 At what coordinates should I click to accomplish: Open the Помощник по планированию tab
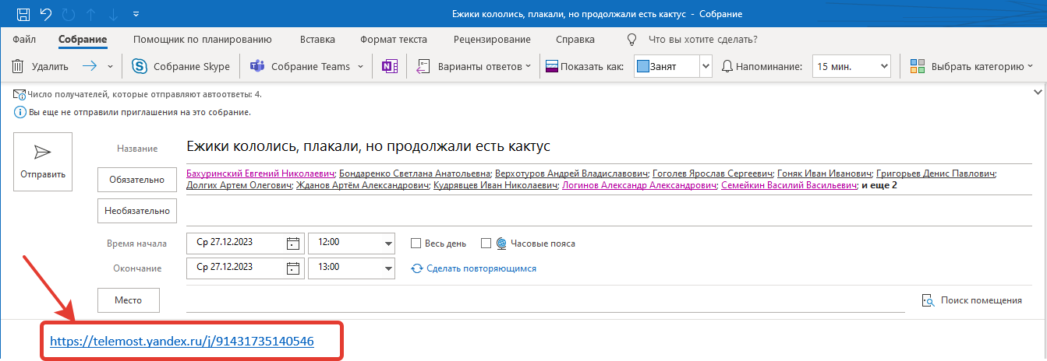(203, 39)
